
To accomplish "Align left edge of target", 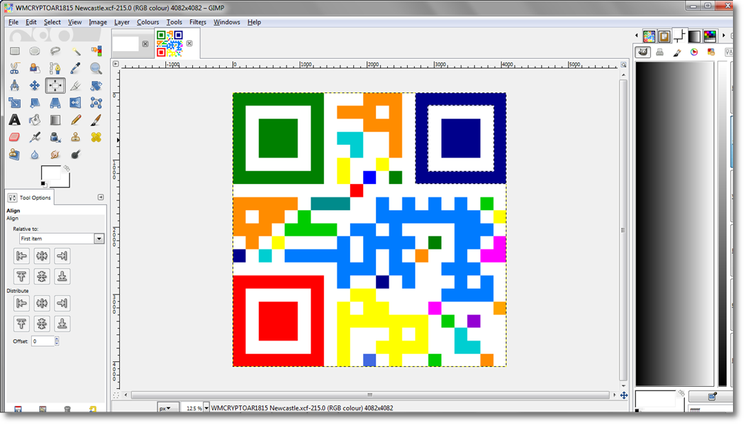I will coord(21,256).
